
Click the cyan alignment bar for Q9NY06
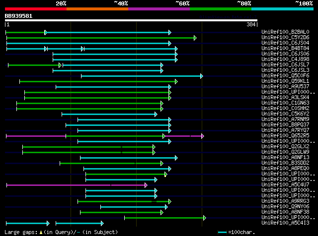(x=133, y=207)
